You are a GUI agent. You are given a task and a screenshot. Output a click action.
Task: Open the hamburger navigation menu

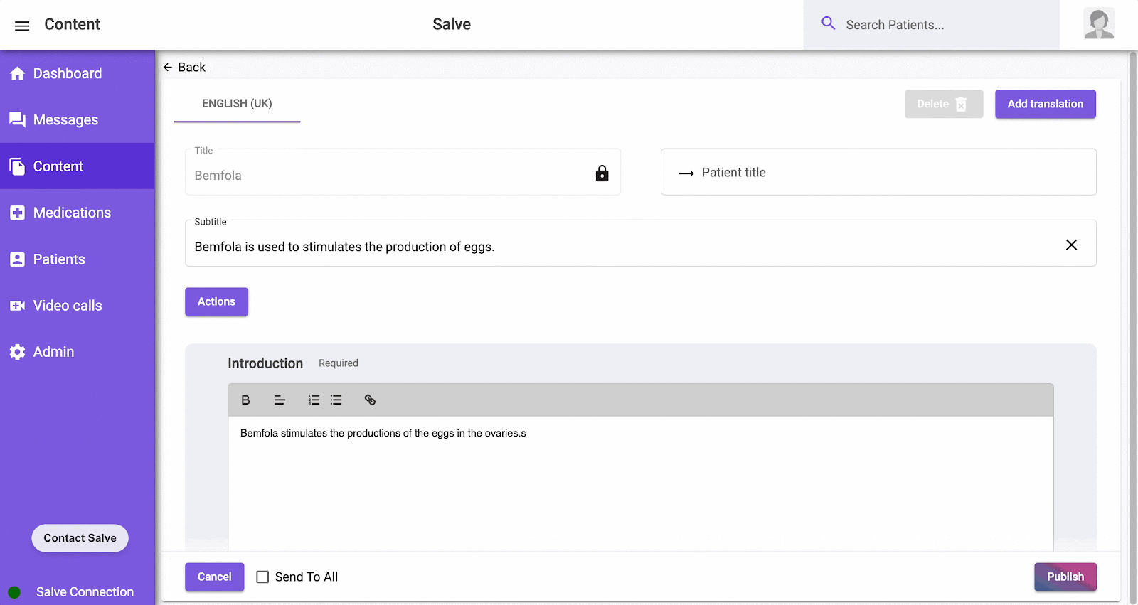(22, 26)
